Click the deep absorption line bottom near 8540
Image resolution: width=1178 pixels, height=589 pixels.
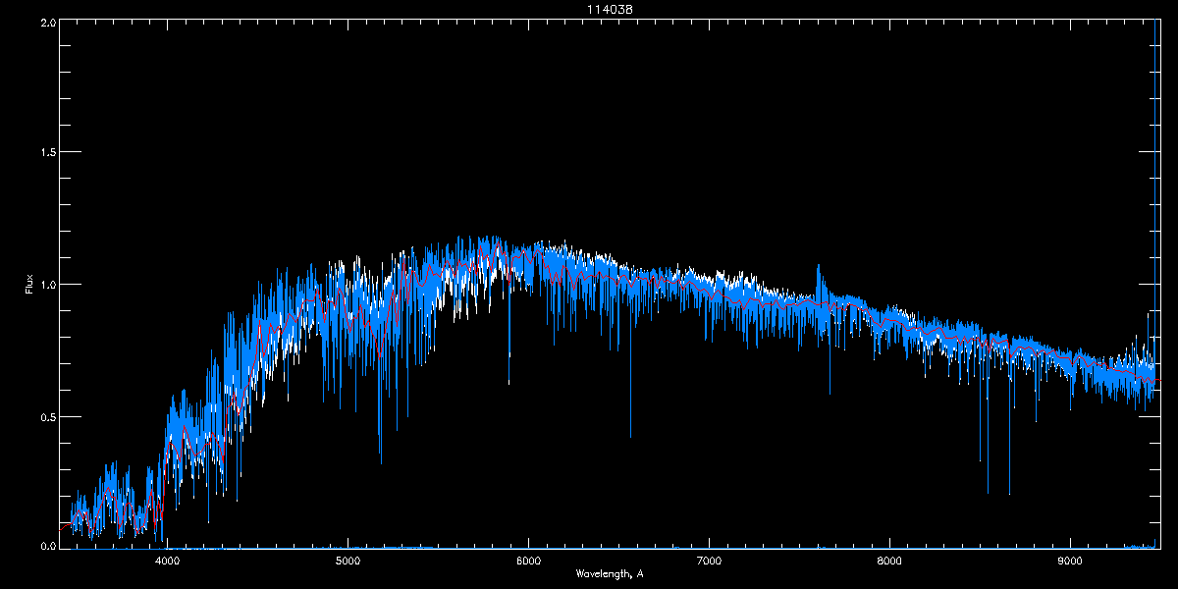pos(988,493)
